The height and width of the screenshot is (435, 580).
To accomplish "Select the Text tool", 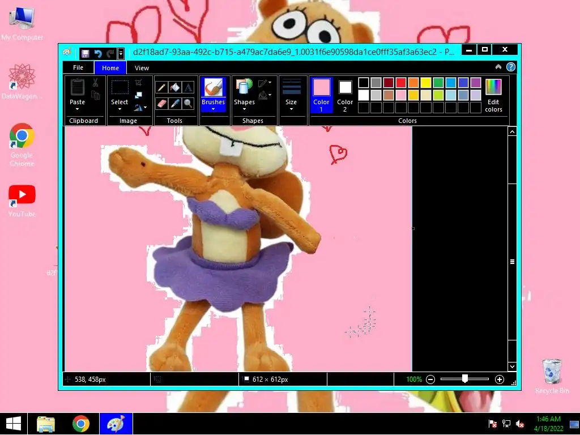I will point(188,87).
